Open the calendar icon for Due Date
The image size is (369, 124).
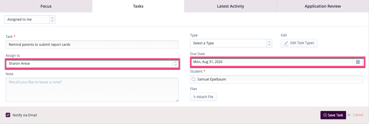tap(358, 62)
